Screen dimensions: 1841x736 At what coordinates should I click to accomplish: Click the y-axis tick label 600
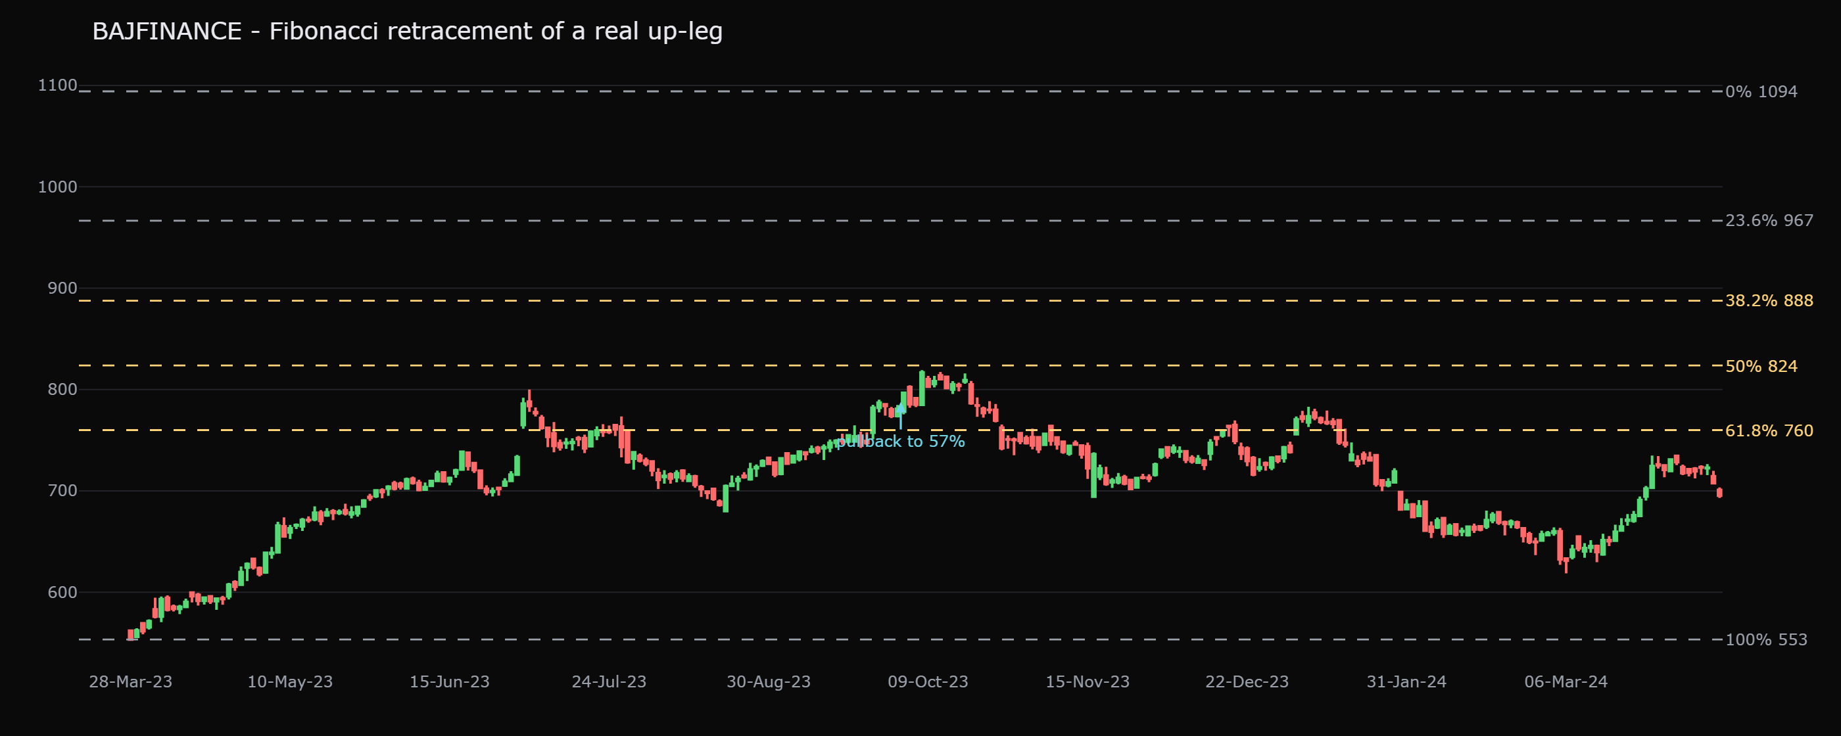(62, 592)
